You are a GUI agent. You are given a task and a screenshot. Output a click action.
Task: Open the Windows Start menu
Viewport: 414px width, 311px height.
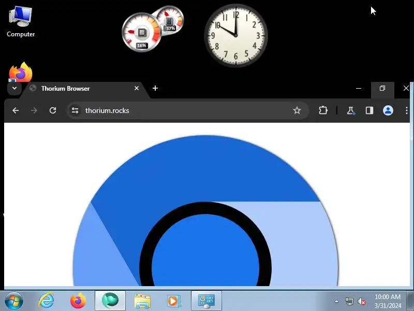coord(14,301)
